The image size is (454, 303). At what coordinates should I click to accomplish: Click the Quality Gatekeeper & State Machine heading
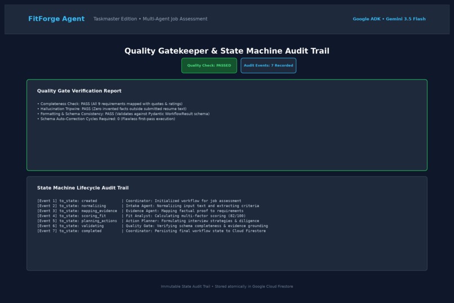tap(226, 51)
